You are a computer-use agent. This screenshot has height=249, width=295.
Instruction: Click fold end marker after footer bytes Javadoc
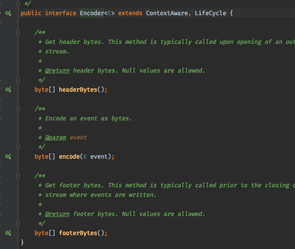coord(18,223)
